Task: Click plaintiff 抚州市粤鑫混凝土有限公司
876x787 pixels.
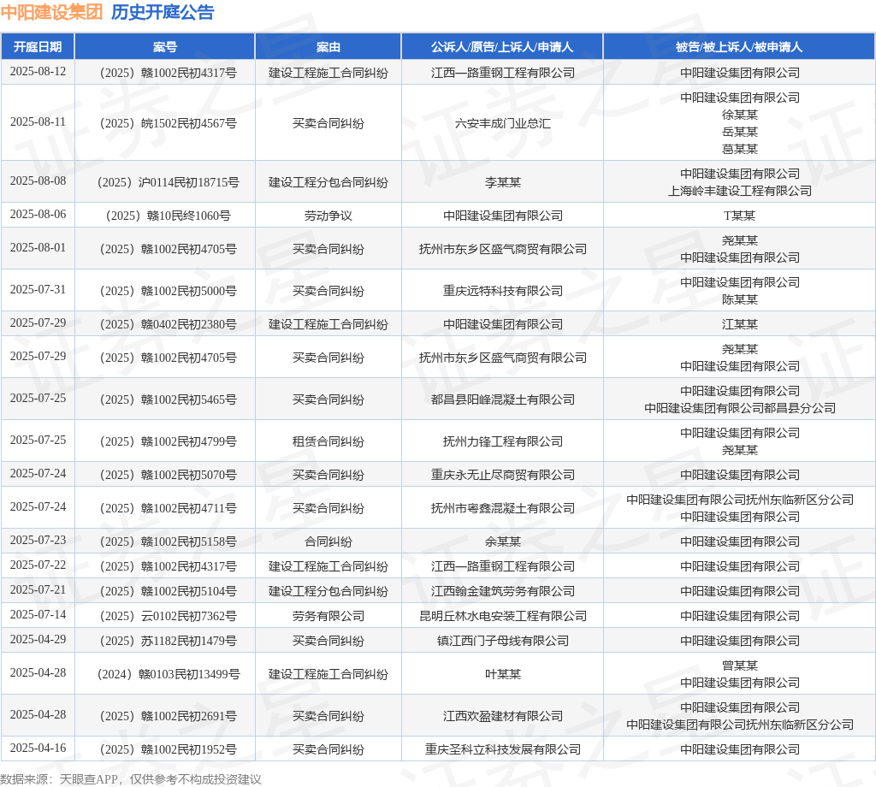Action: tap(502, 508)
